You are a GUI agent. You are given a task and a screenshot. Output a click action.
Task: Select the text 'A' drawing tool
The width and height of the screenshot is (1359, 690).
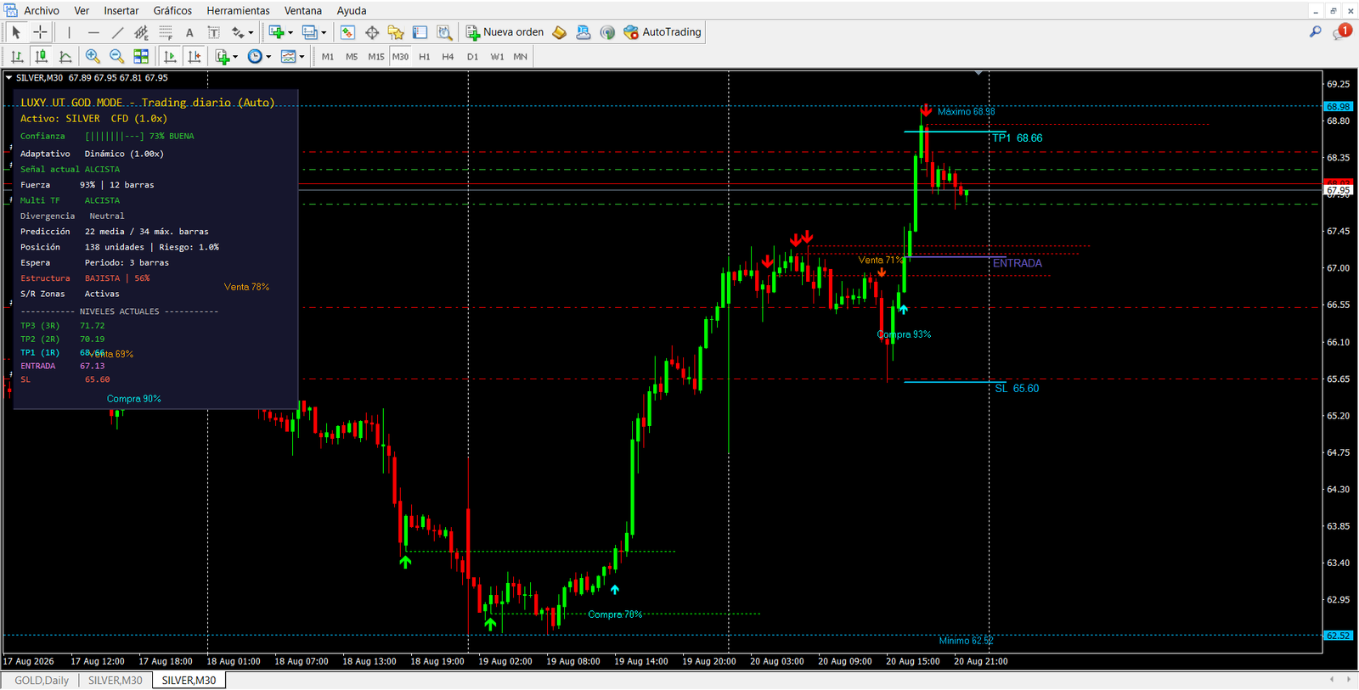(x=189, y=32)
